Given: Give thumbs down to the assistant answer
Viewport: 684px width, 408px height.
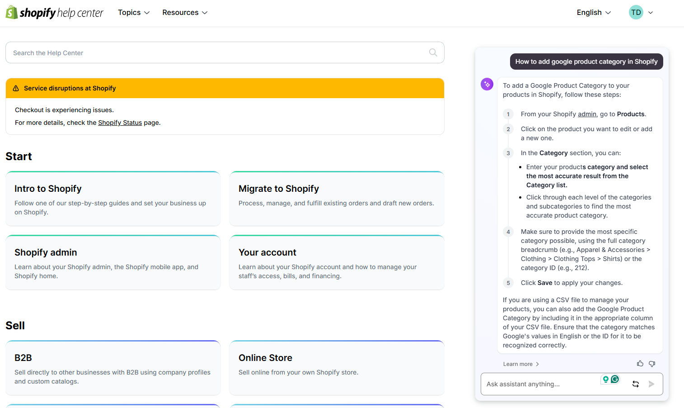Looking at the screenshot, I should pos(652,364).
